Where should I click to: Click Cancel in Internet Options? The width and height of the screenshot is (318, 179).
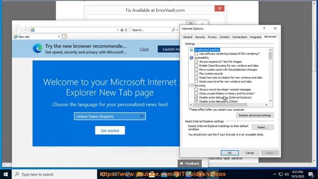tap(249, 153)
